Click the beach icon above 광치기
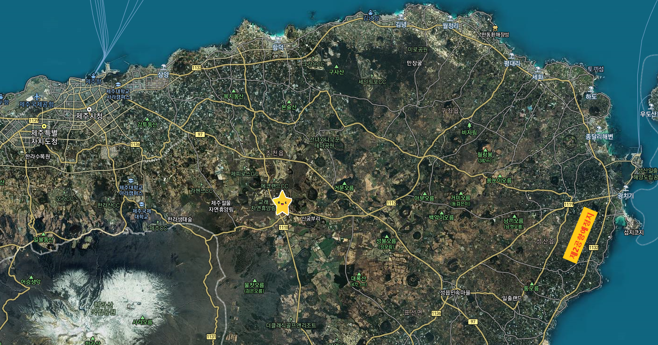The image size is (658, 345). click(625, 188)
